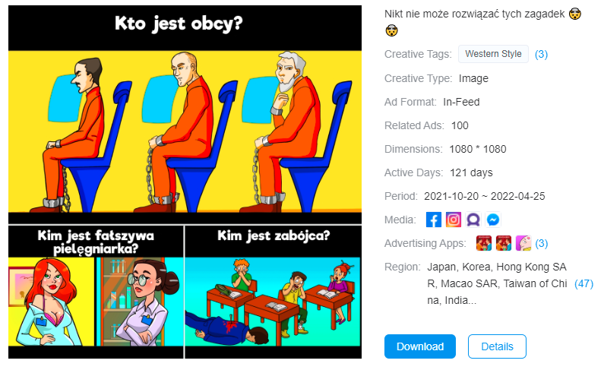Open the third pink advertising app icon
The image size is (604, 370).
[523, 243]
